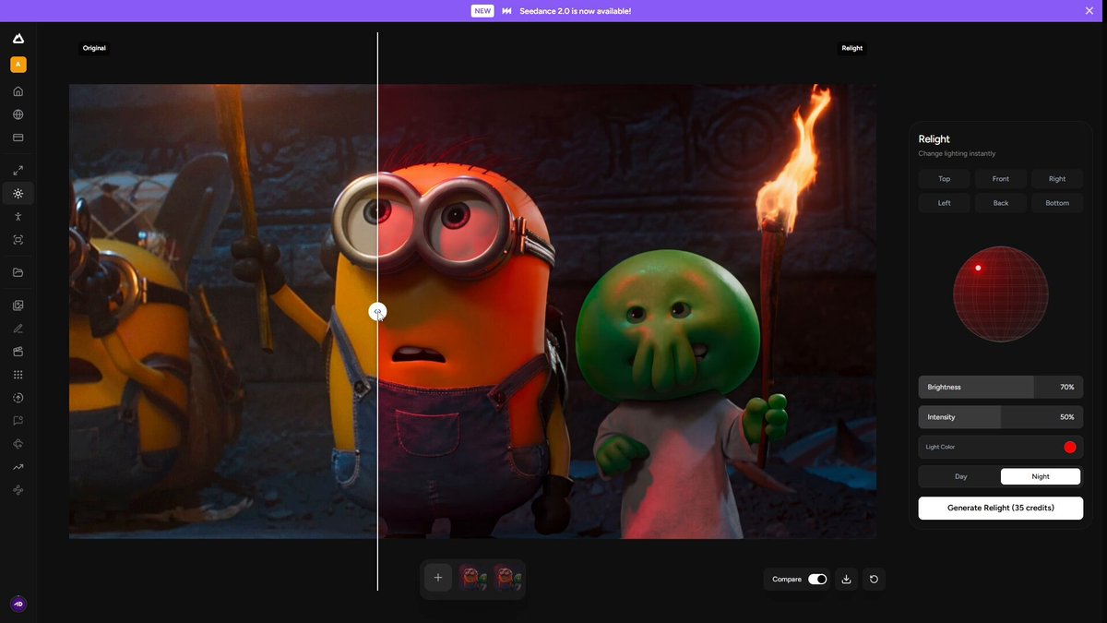This screenshot has height=623, width=1107.
Task: Click Generate Relight (35 credits)
Action: pos(1001,508)
